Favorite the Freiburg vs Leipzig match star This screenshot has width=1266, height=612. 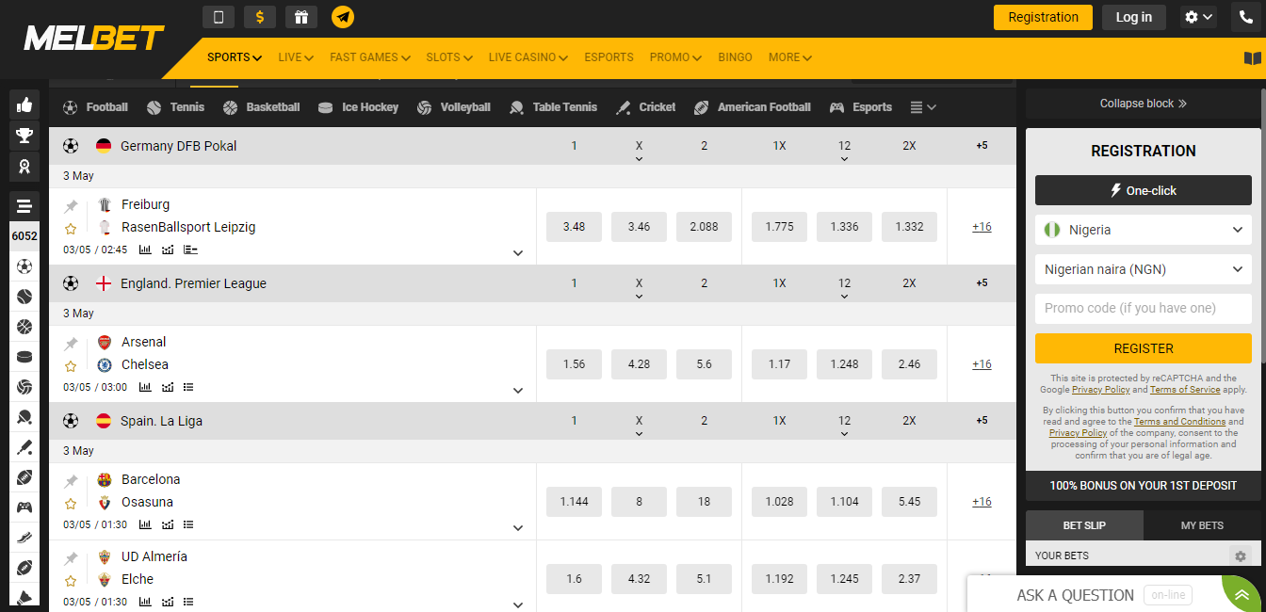click(x=71, y=229)
